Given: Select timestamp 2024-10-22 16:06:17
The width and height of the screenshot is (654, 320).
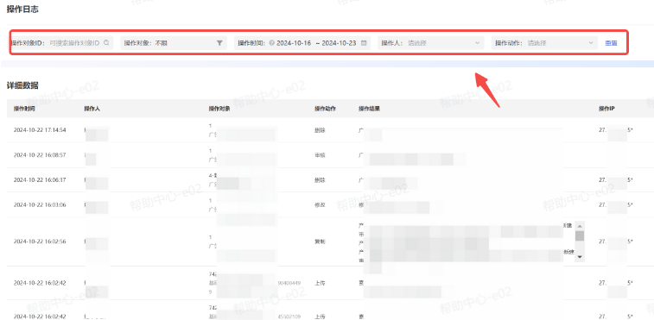Looking at the screenshot, I should [x=40, y=180].
